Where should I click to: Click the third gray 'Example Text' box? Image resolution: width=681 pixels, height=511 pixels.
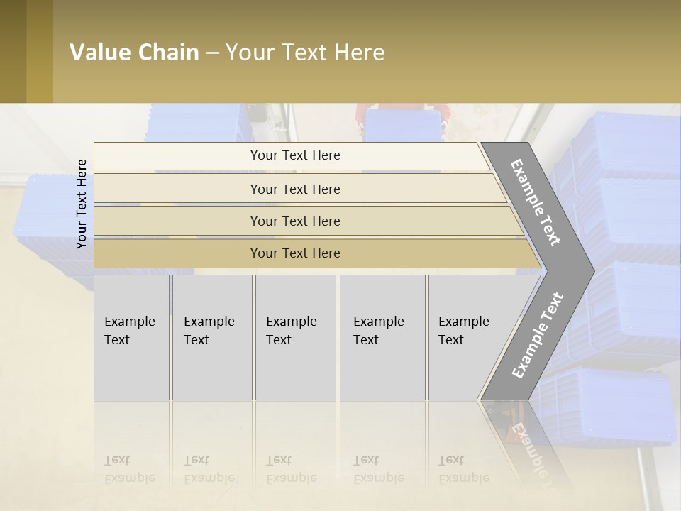pos(296,337)
